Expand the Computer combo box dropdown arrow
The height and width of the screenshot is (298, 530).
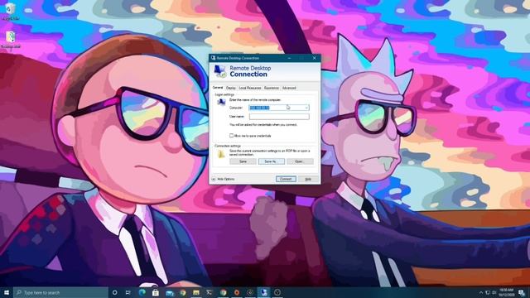point(306,108)
